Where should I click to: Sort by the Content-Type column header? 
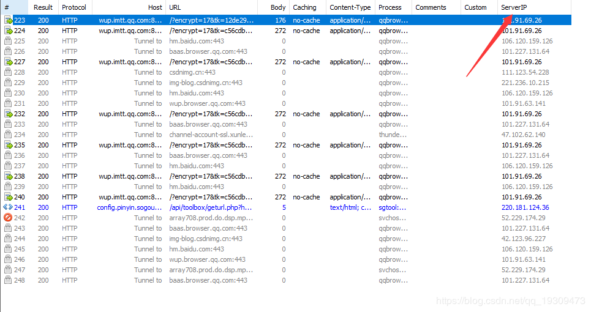(x=350, y=7)
